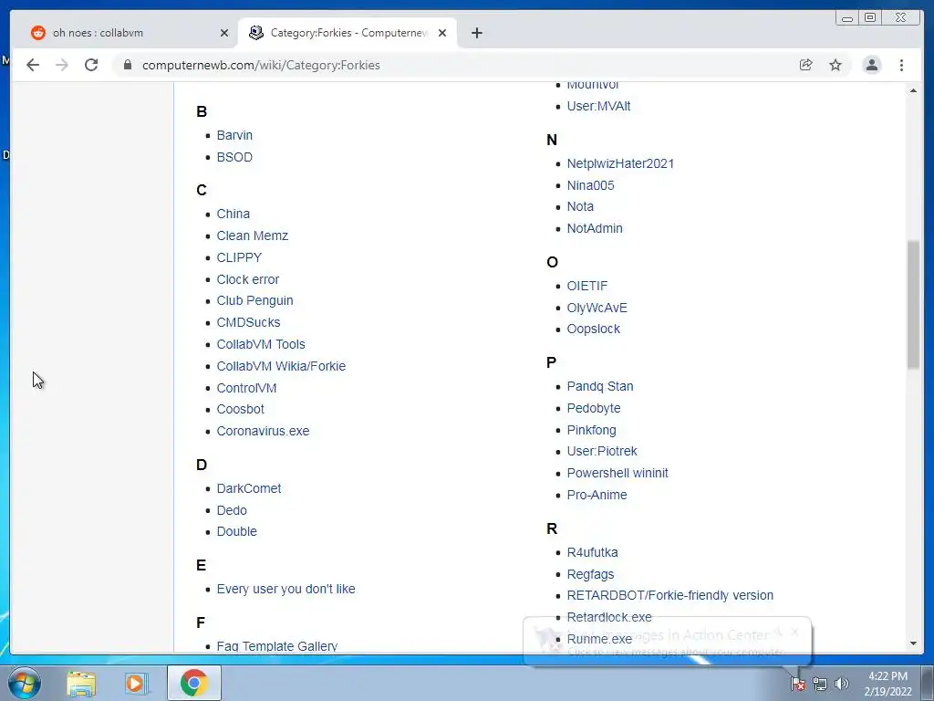Click the page scrollbar down arrow
The width and height of the screenshot is (934, 701).
[913, 643]
